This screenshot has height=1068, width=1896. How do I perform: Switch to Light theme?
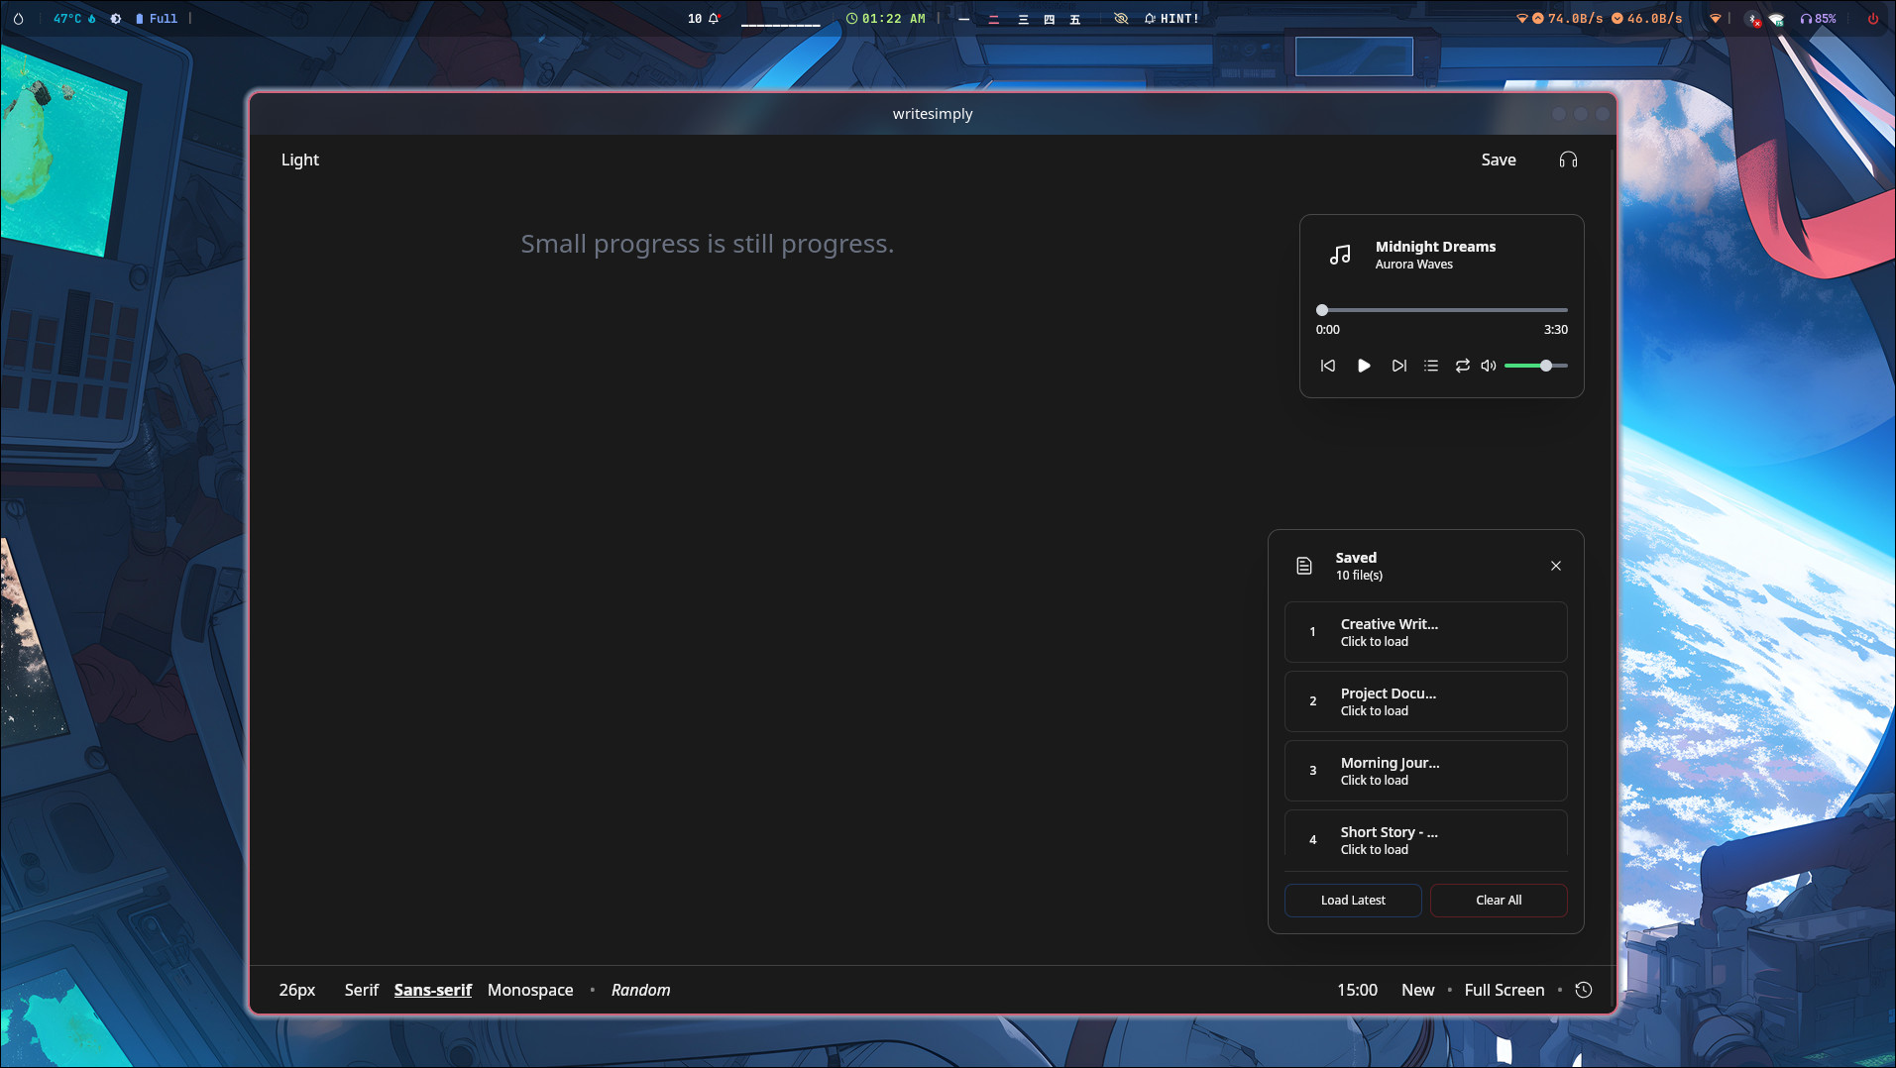pyautogui.click(x=300, y=160)
